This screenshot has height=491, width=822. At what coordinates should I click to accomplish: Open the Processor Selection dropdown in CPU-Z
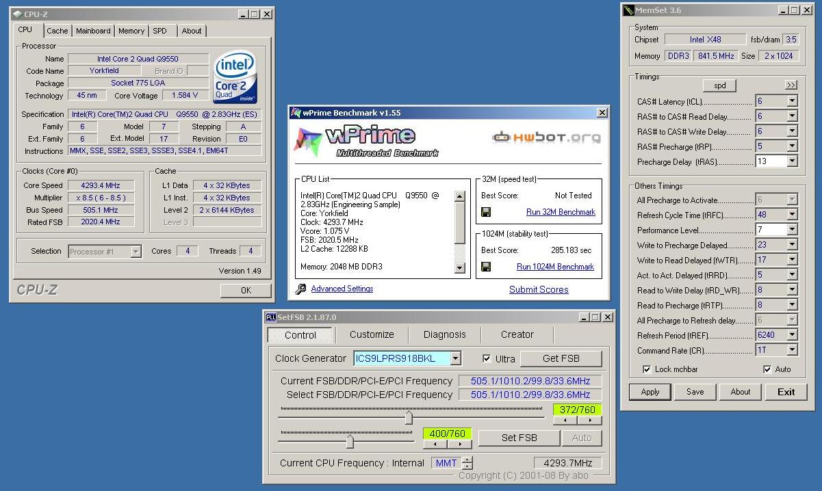pyautogui.click(x=136, y=252)
